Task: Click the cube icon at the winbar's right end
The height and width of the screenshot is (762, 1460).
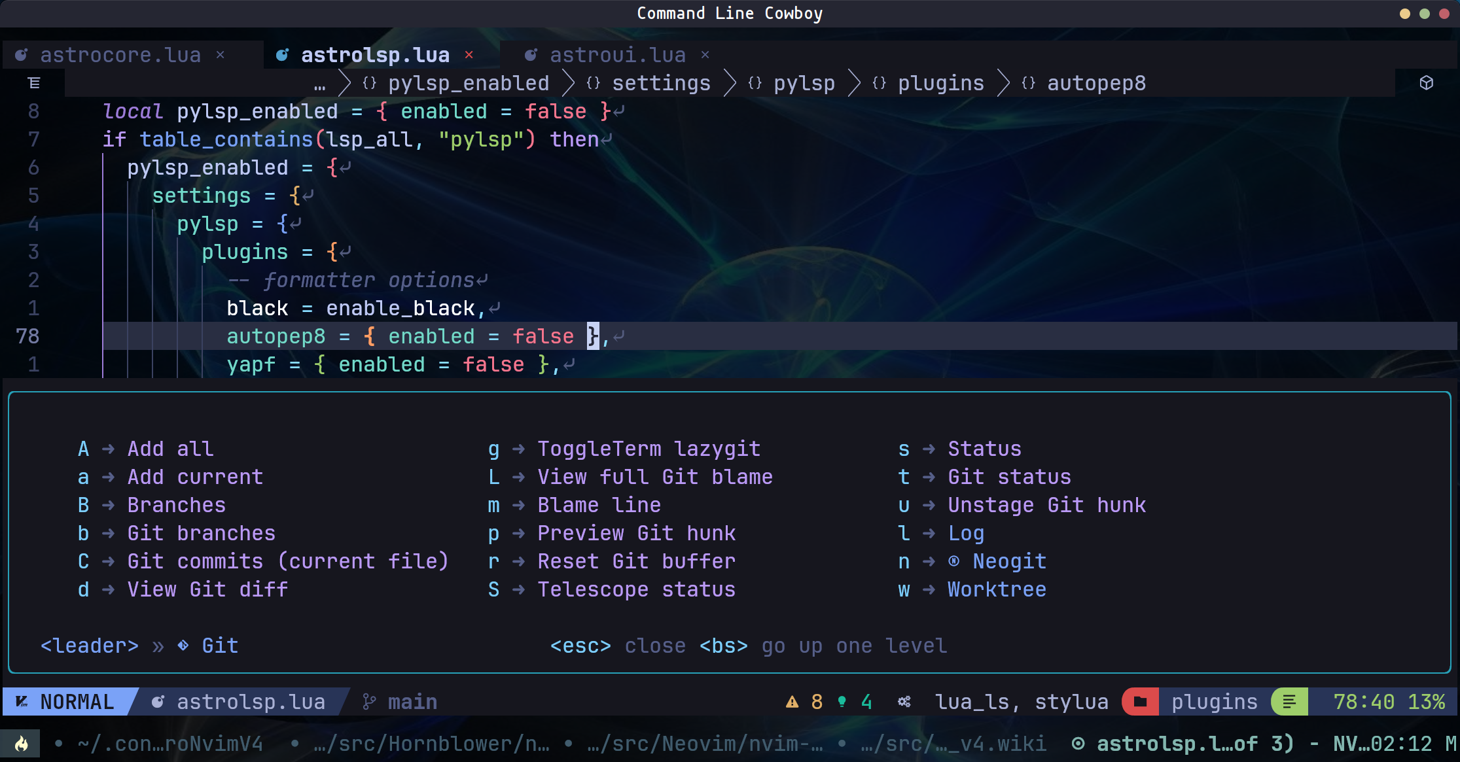Action: pos(1427,82)
